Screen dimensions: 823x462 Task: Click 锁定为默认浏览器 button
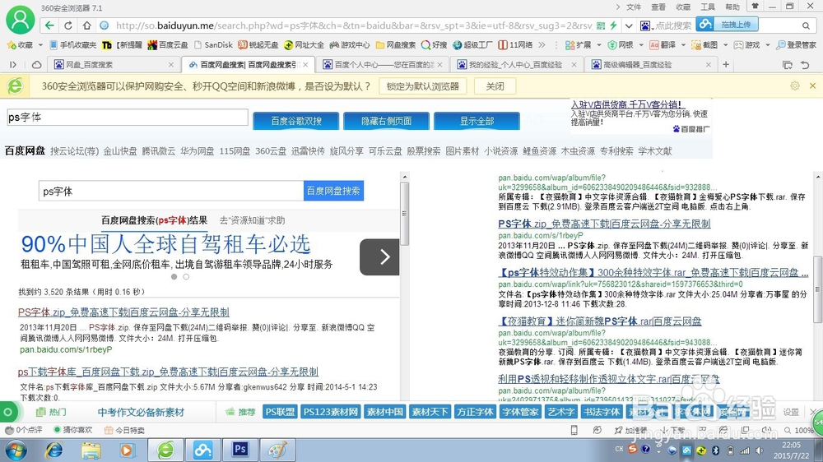[422, 86]
